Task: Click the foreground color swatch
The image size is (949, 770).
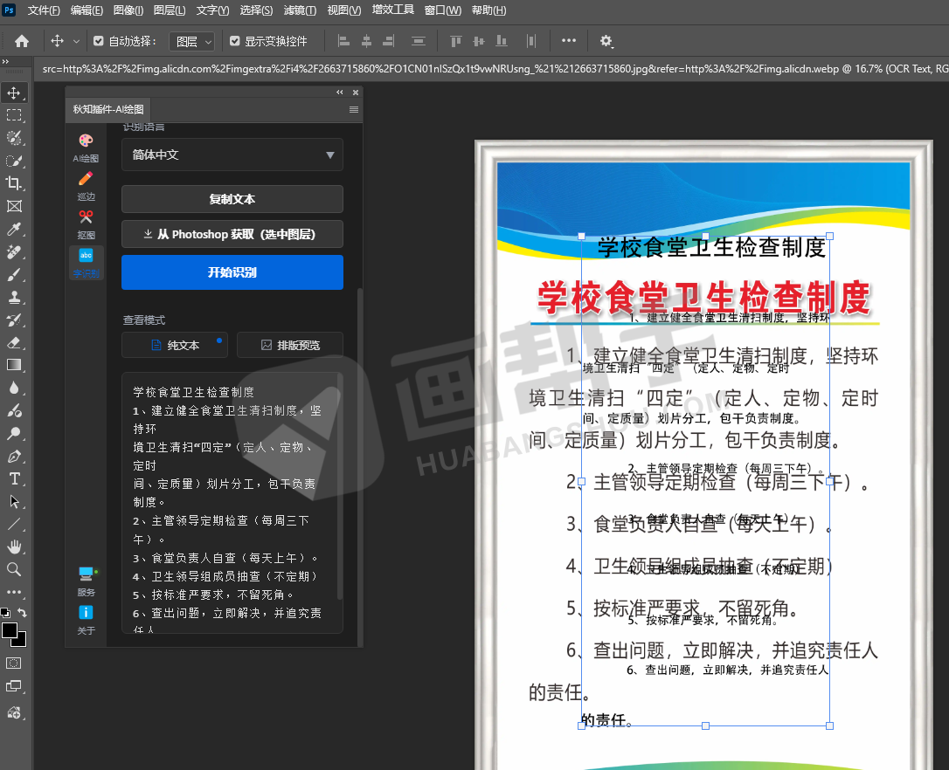Action: pyautogui.click(x=10, y=630)
